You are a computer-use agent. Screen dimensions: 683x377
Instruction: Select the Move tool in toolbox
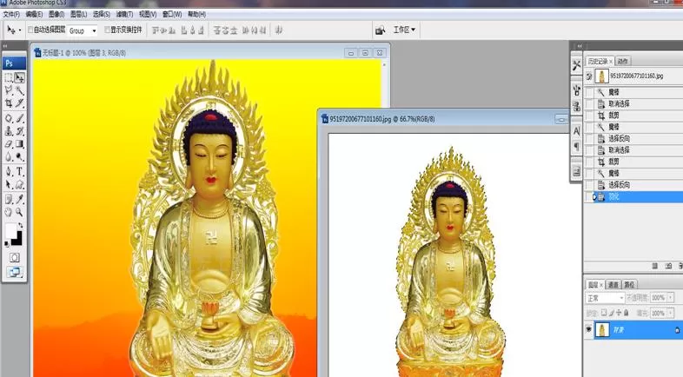[x=20, y=78]
